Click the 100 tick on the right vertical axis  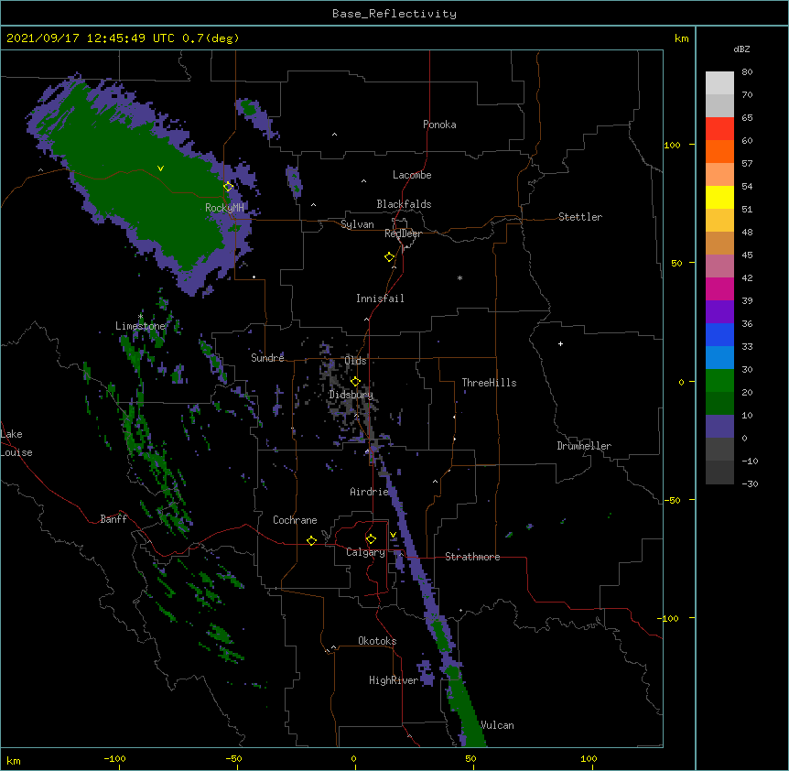tap(672, 145)
